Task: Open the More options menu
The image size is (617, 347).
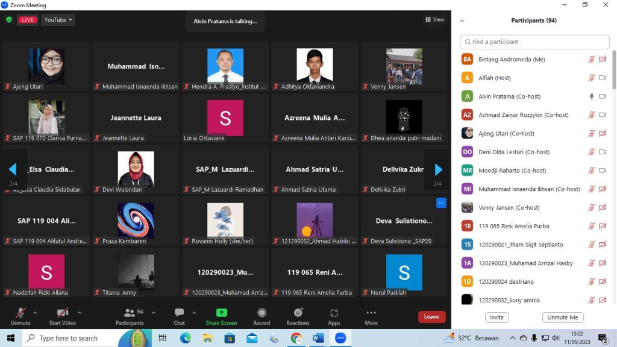Action: coord(371,316)
